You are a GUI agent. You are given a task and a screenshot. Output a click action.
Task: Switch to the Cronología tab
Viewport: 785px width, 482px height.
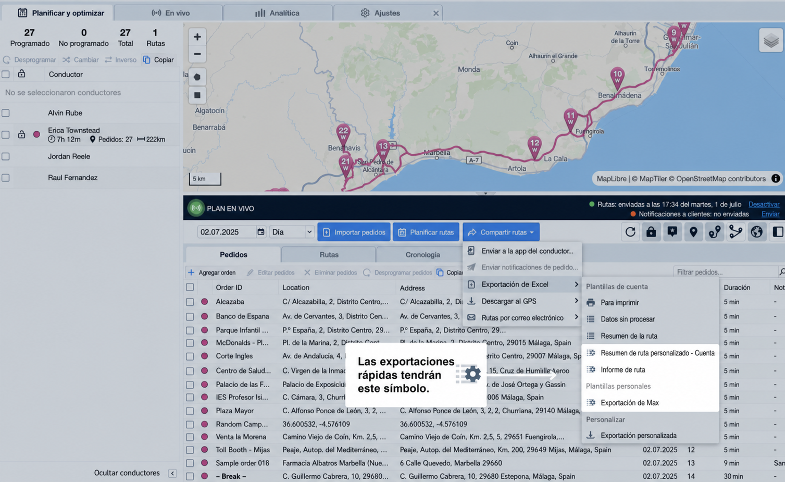(x=423, y=254)
